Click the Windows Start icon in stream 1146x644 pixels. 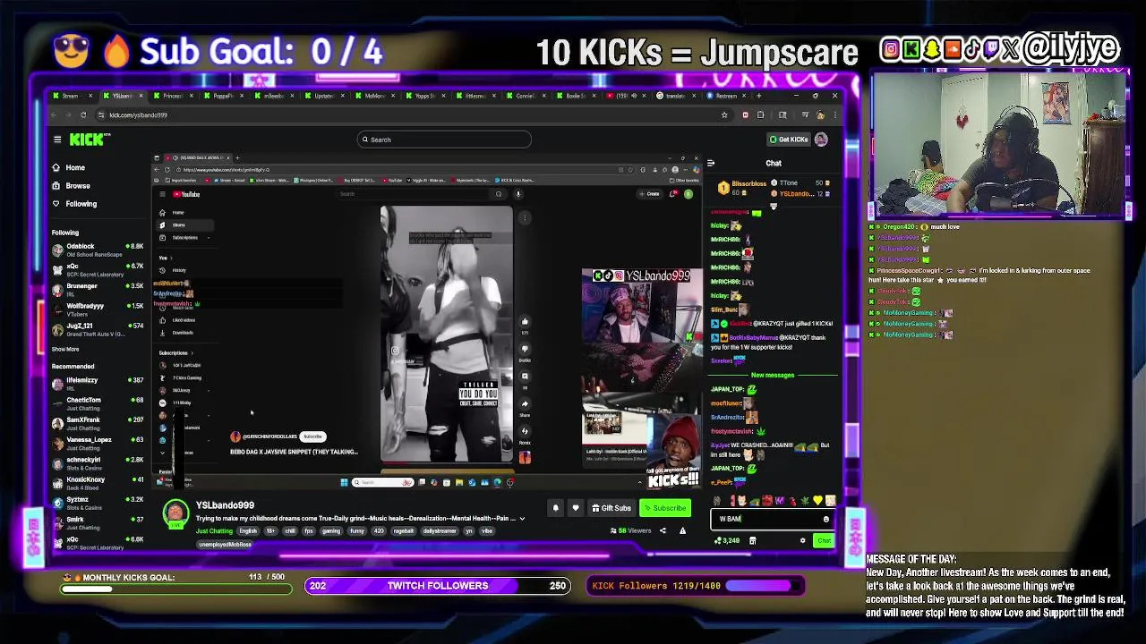pyautogui.click(x=344, y=482)
